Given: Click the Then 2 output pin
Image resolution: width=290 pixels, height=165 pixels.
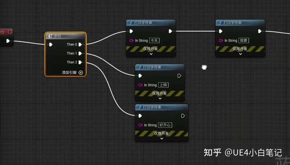Looking at the screenshot, I should click(x=80, y=62).
